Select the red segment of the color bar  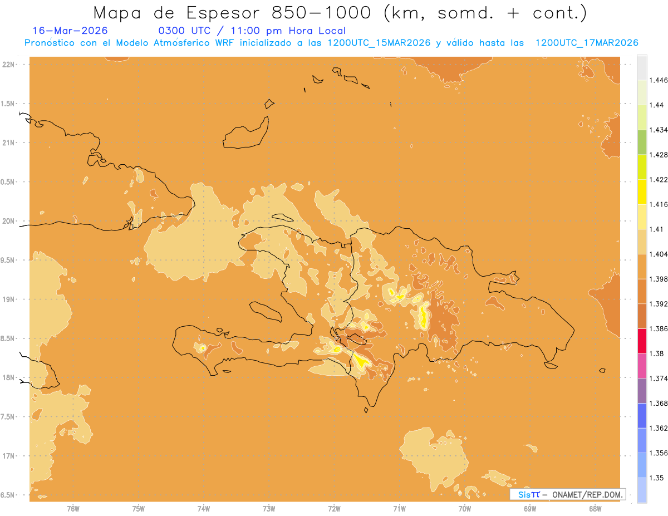(642, 341)
